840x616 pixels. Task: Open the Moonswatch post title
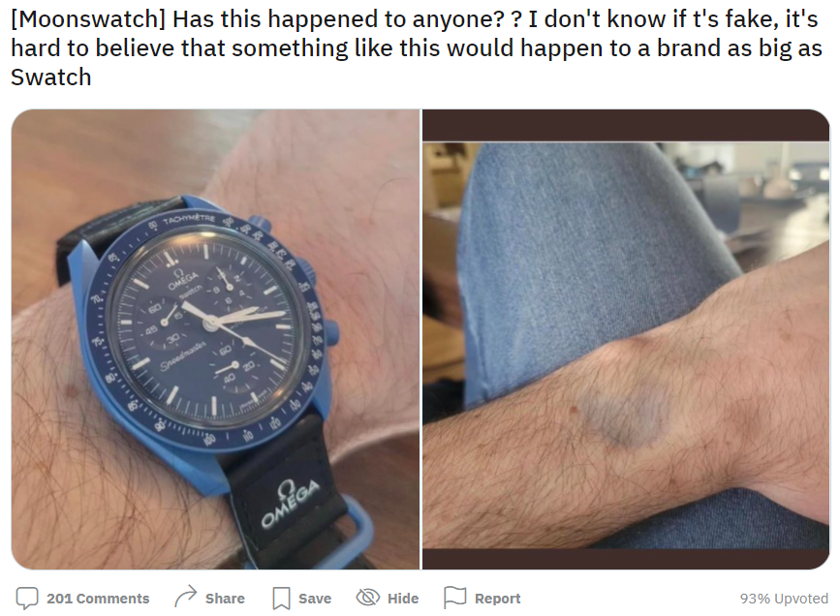[417, 48]
